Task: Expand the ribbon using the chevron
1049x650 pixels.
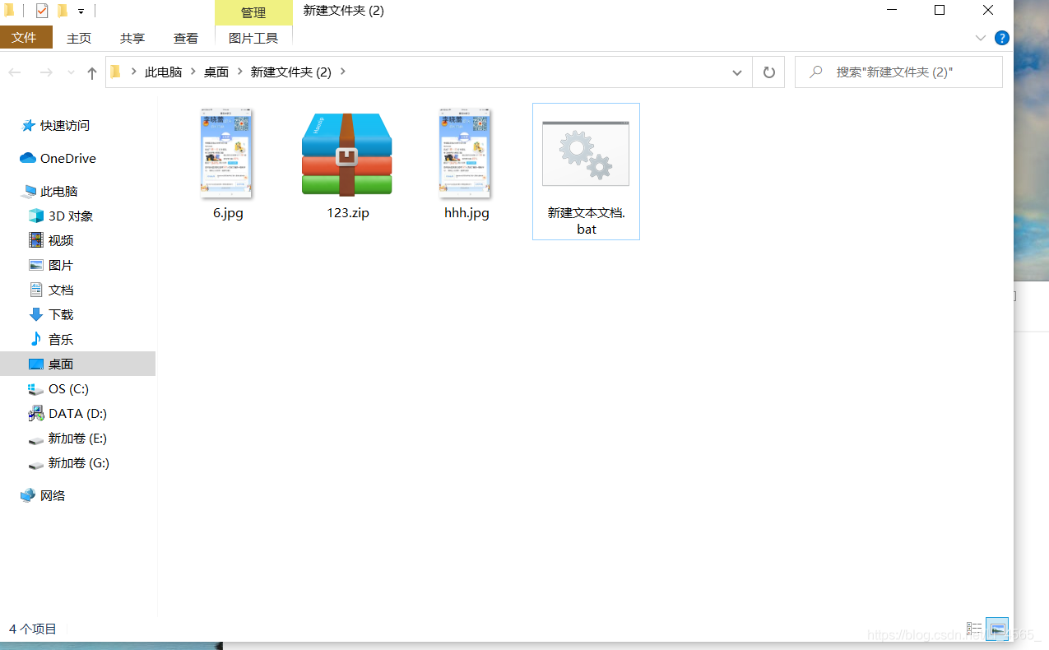Action: (980, 38)
